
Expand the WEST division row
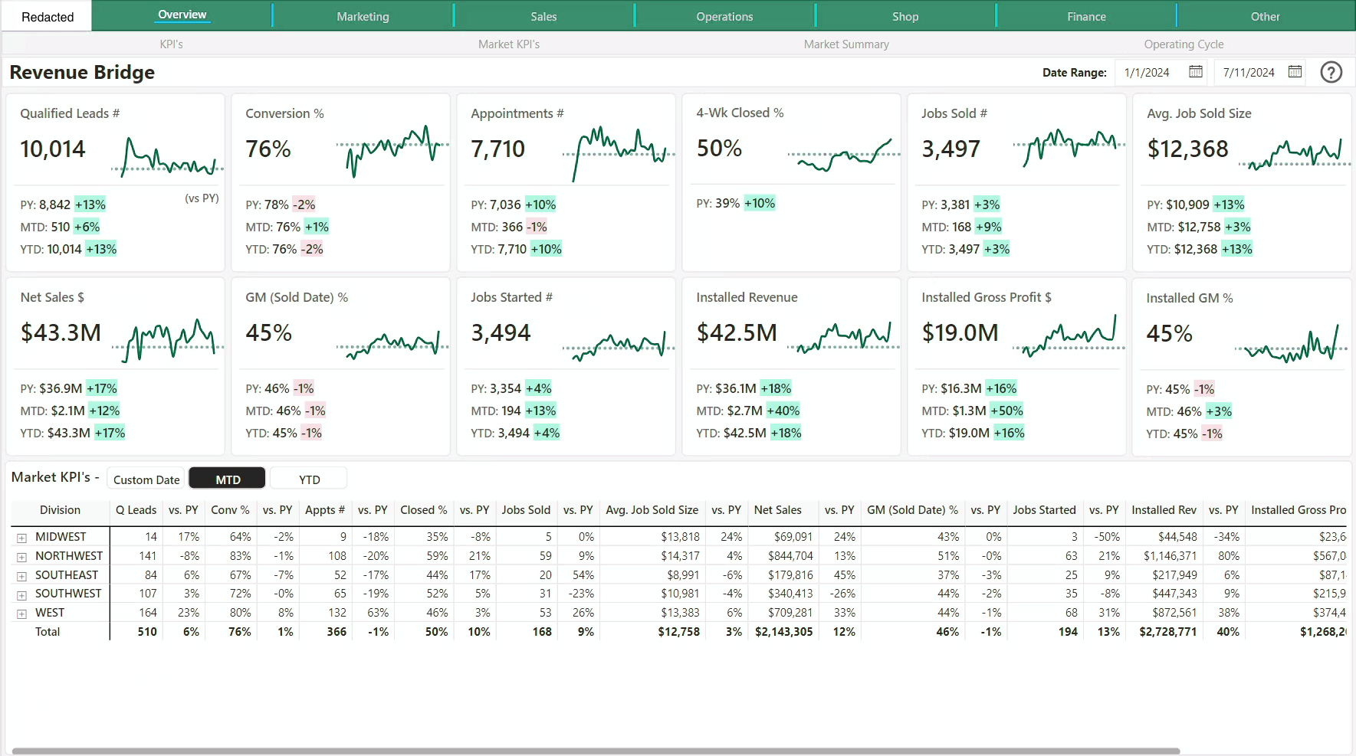[21, 614]
